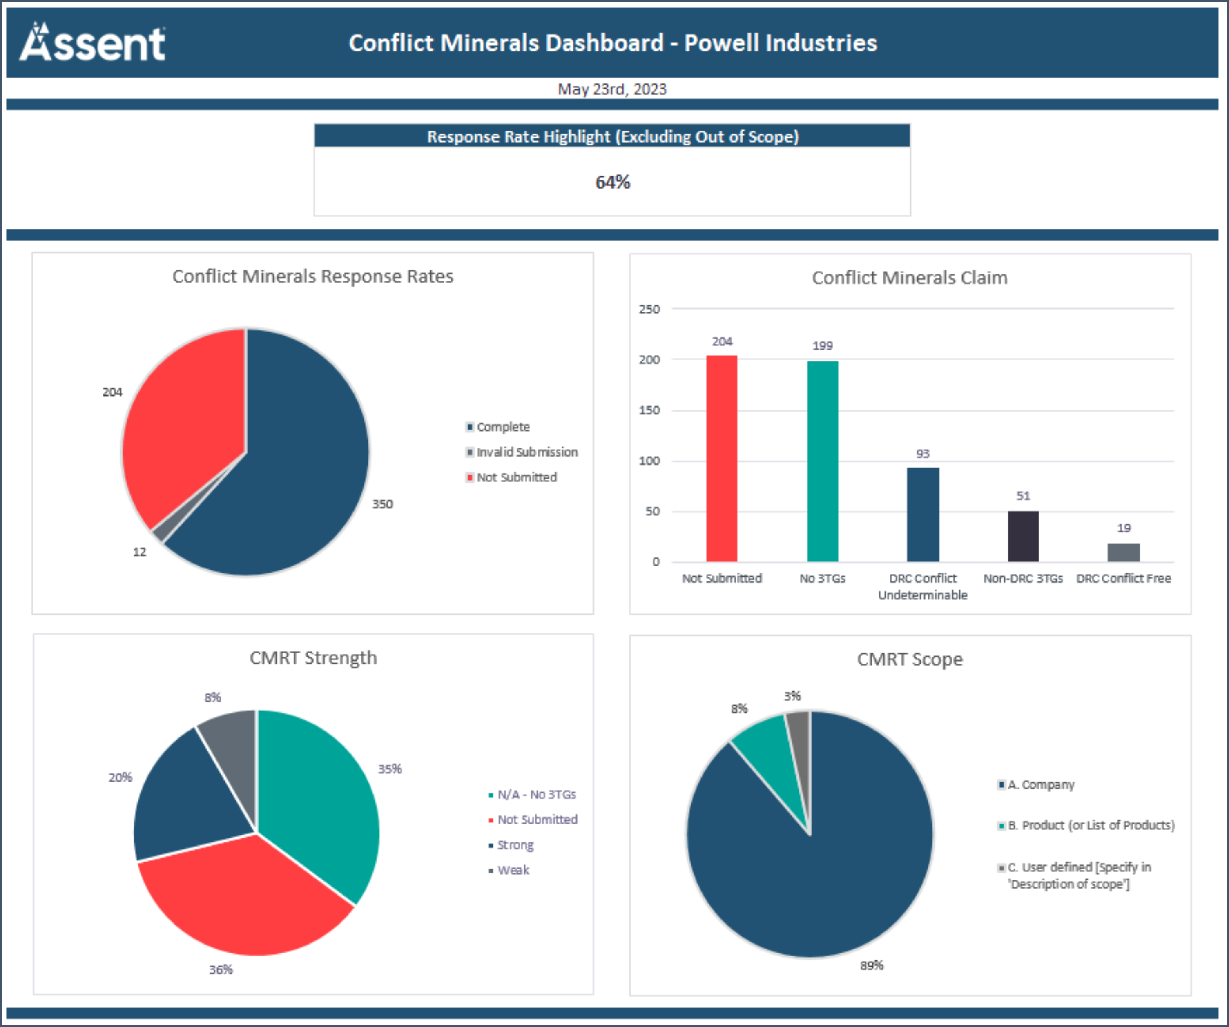This screenshot has width=1229, height=1027.
Task: Click the teal N/A - No 3TGs slice
Action: pos(316,790)
